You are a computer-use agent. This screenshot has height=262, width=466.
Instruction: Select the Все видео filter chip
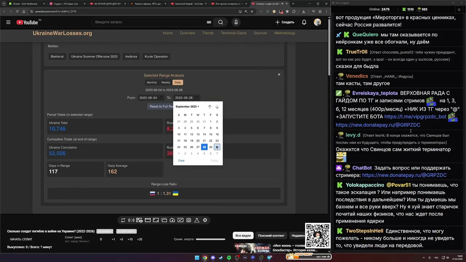point(243,235)
